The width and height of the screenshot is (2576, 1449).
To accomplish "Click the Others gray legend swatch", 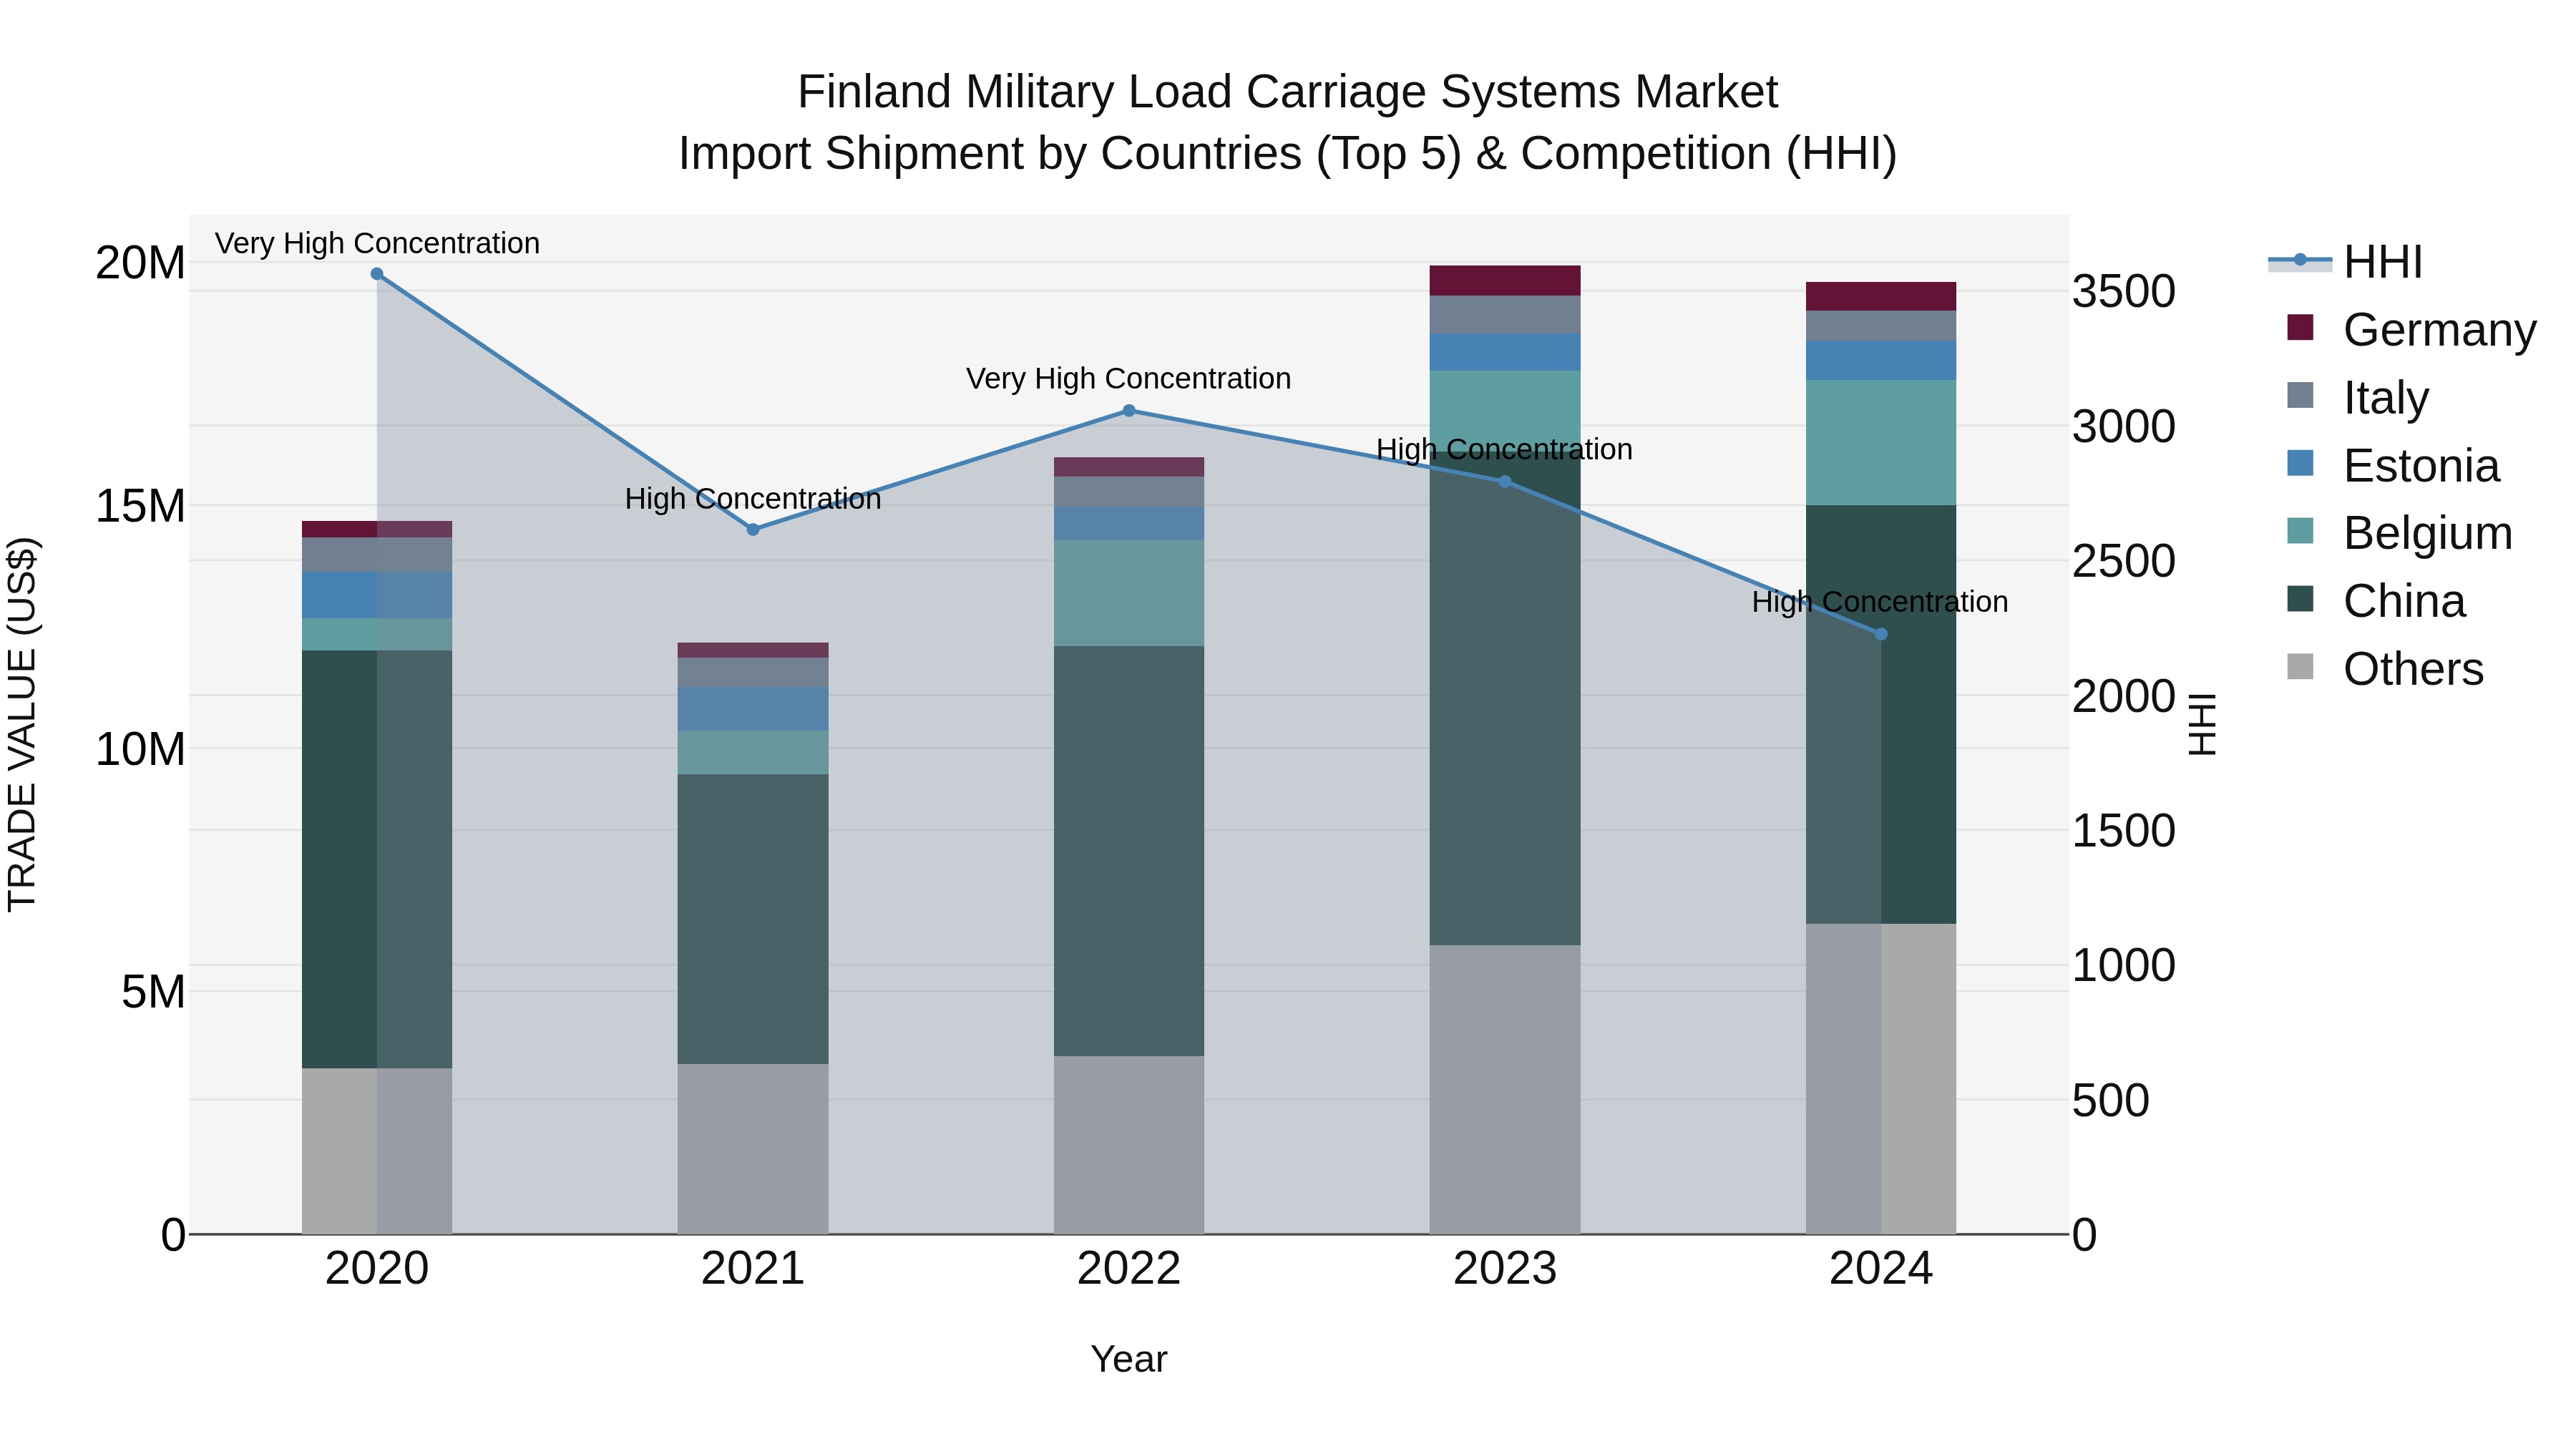I will coord(2300,666).
